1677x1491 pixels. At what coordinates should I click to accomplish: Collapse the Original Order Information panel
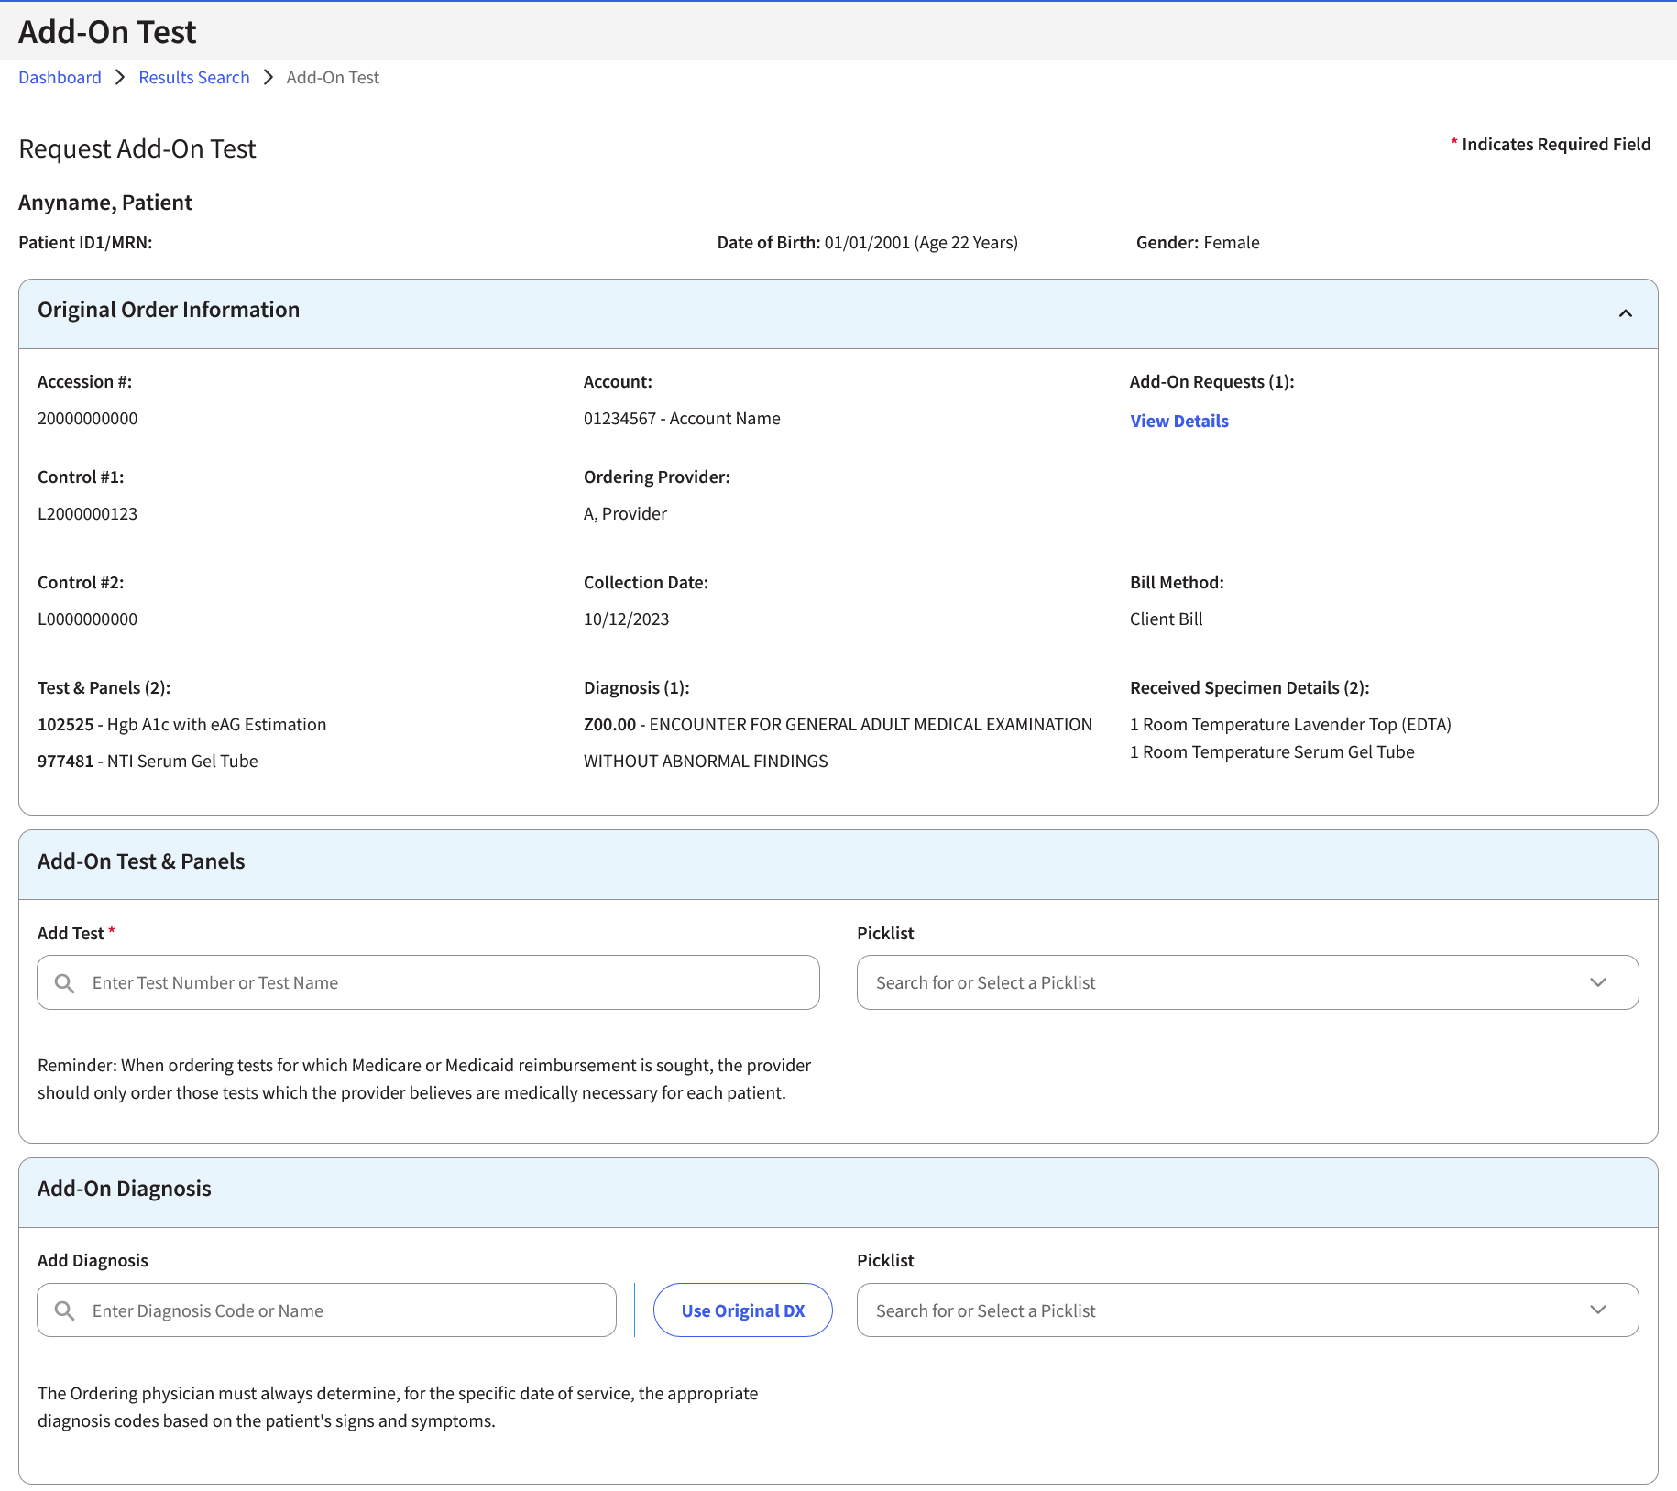pos(1625,312)
